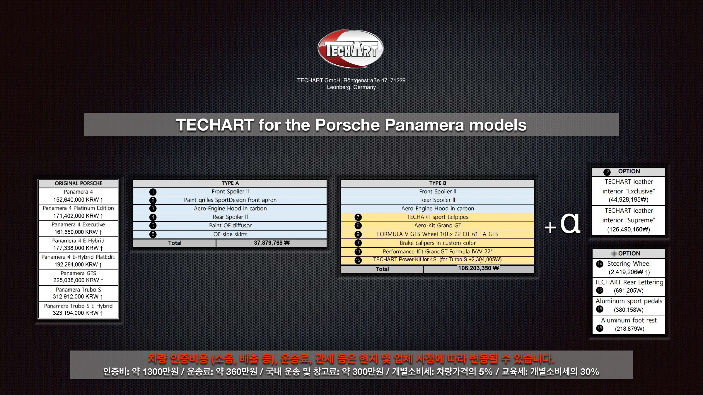Click Paint grilles SportDesign front apron
This screenshot has width=703, height=395.
point(230,200)
